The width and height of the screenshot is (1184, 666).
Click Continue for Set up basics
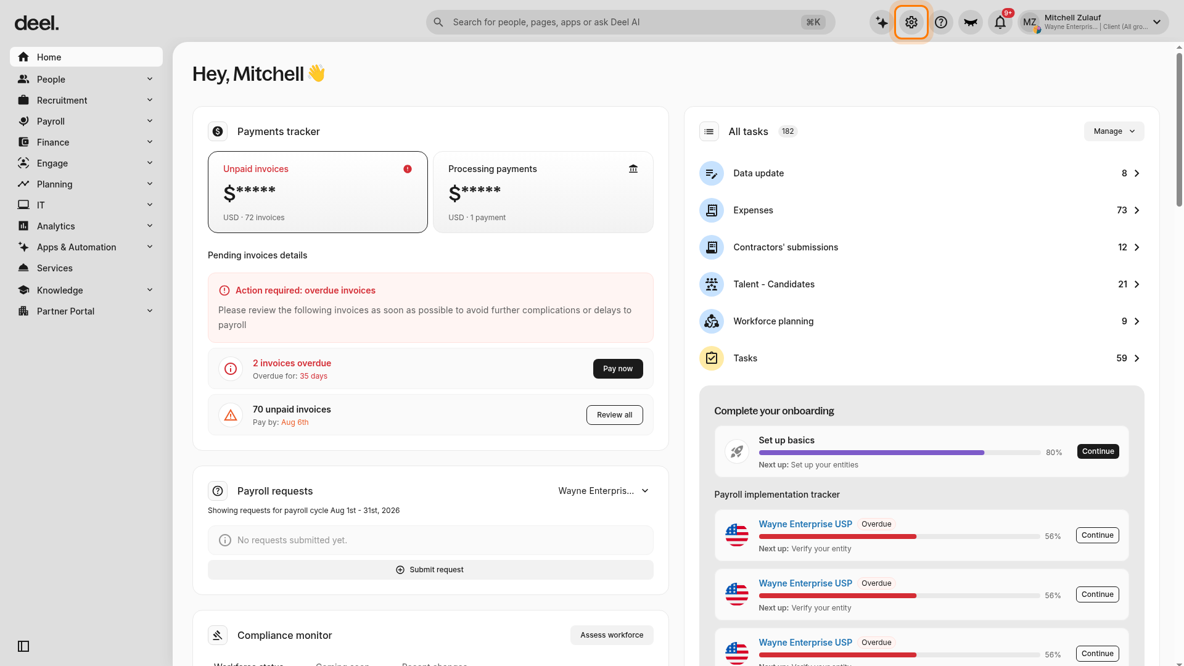[x=1098, y=451]
